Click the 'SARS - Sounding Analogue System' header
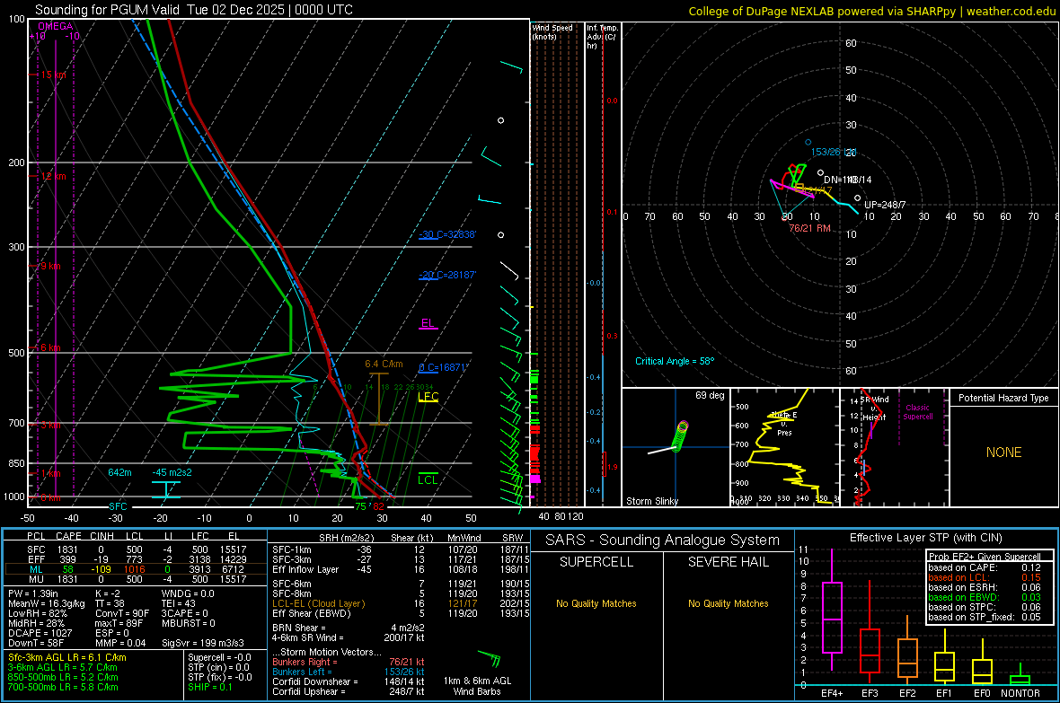This screenshot has height=703, width=1060. click(662, 540)
